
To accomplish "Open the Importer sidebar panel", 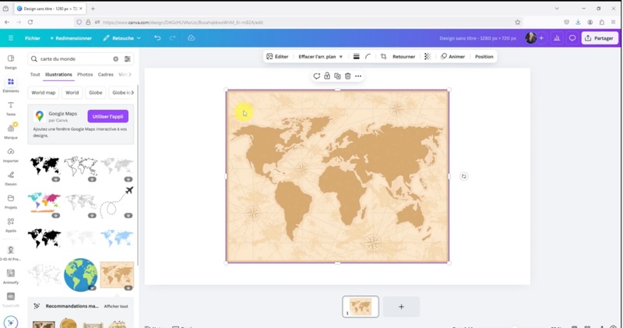I will pyautogui.click(x=11, y=155).
